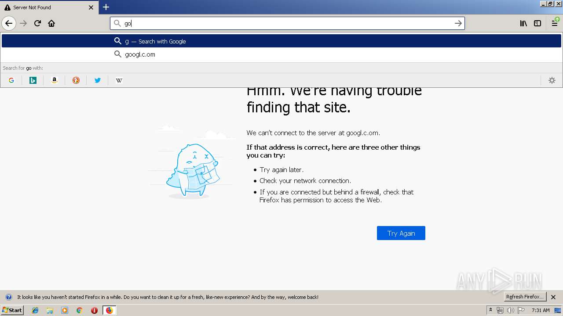Launch Chrome from taskbar

[79, 310]
